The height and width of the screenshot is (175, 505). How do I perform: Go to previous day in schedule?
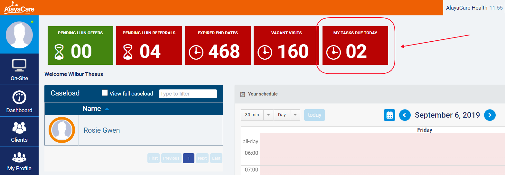pos(405,115)
